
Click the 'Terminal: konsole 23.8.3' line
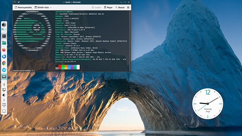coord(67,46)
